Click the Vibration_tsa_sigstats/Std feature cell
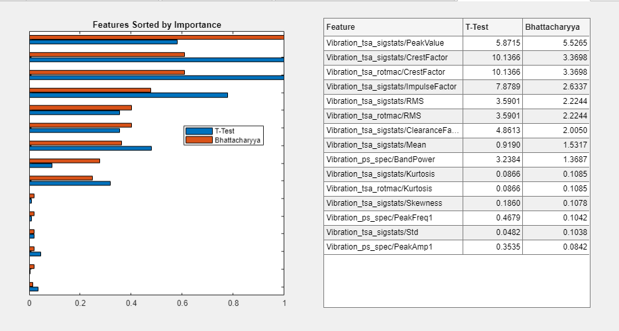 [x=393, y=232]
